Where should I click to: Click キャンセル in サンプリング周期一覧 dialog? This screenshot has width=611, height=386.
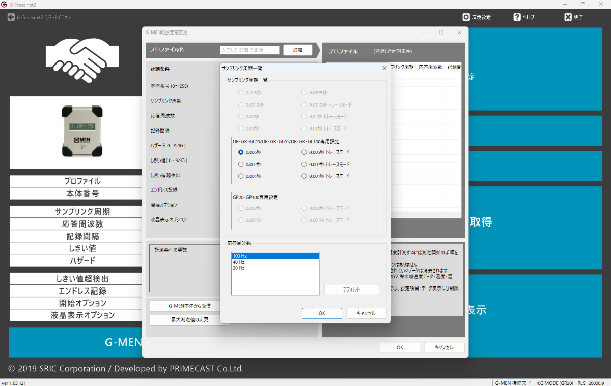point(367,313)
